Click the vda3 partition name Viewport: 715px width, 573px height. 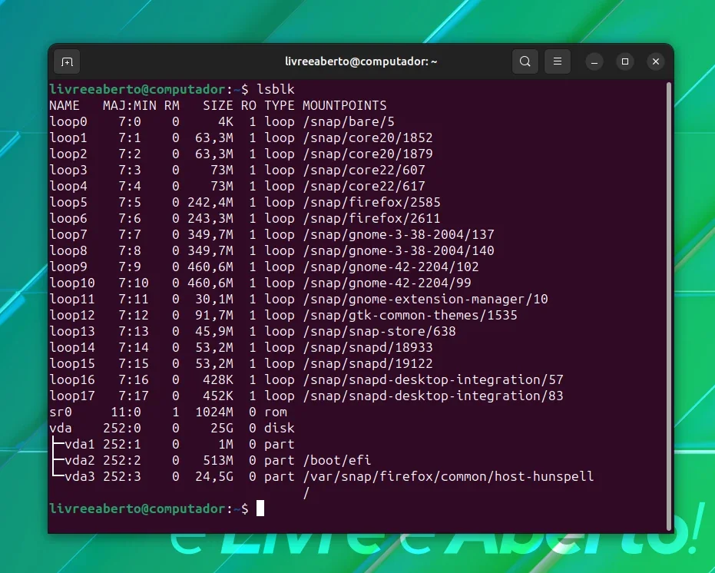point(80,477)
